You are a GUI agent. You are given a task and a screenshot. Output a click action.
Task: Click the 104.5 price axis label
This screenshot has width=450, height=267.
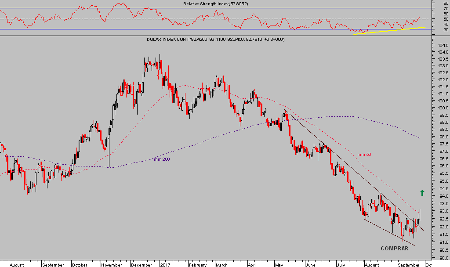click(443, 45)
